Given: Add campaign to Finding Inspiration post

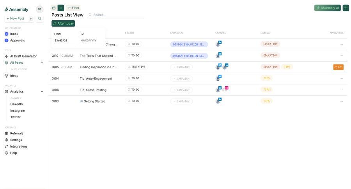Looking at the screenshot, I should [181, 67].
